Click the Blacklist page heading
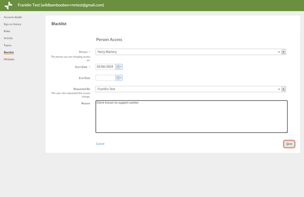The height and width of the screenshot is (197, 304). [59, 24]
